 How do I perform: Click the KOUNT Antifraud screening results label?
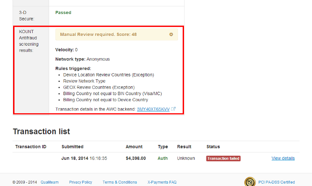pos(28,41)
